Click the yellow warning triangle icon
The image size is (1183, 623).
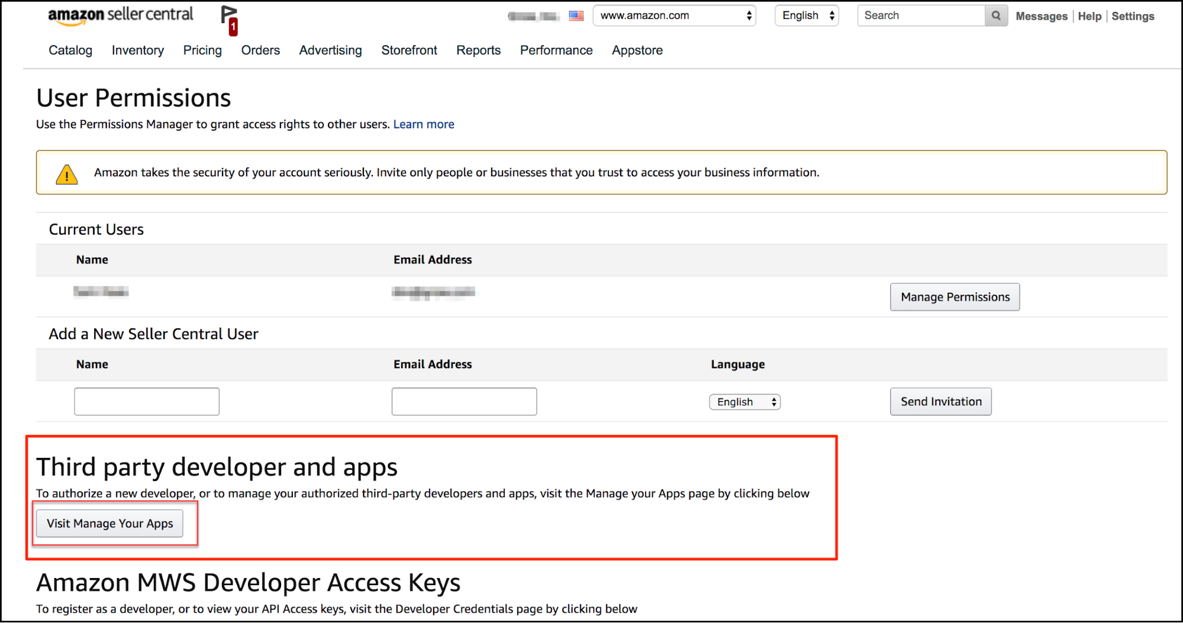[x=67, y=174]
